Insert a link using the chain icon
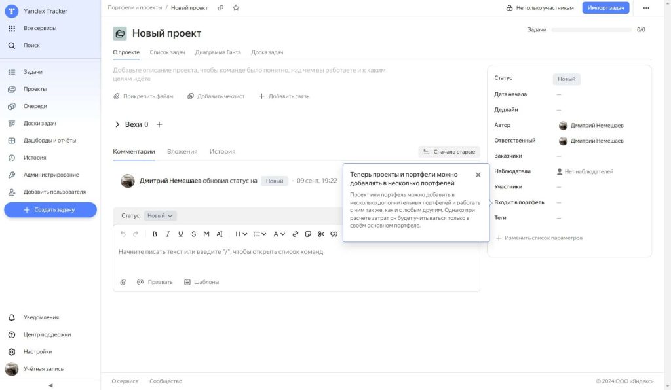The width and height of the screenshot is (671, 390). click(296, 234)
